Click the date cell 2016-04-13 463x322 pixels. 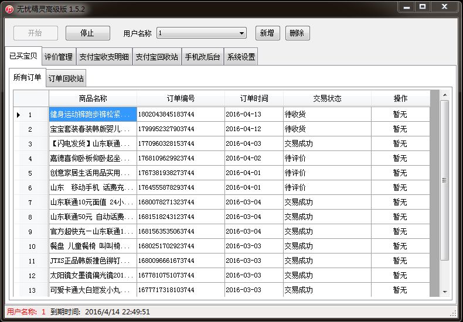coord(254,114)
